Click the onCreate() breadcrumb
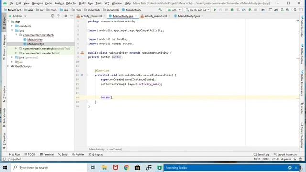The width and height of the screenshot is (306, 172). point(116,150)
